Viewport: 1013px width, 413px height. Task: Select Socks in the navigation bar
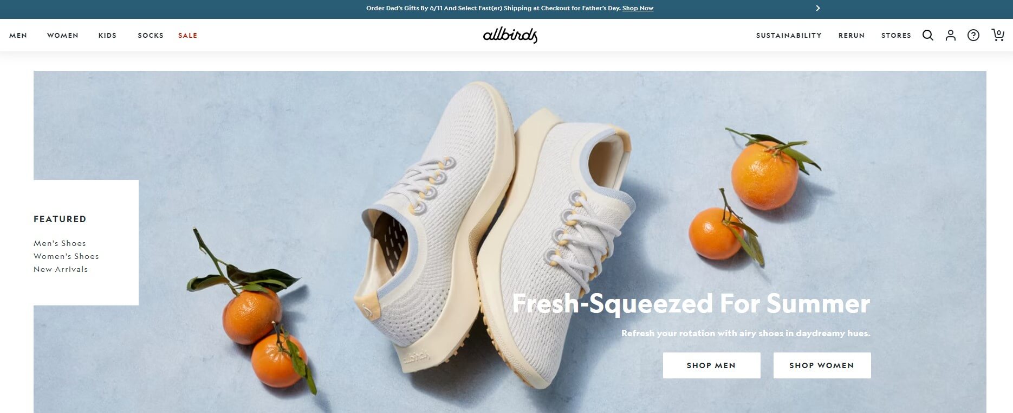151,36
